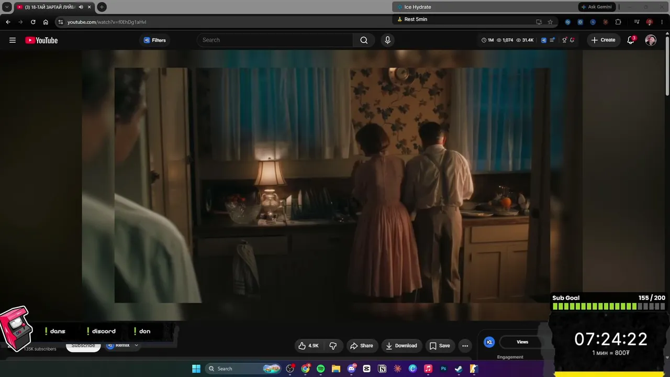Open the more actions ellipsis menu
The image size is (670, 377).
[x=465, y=346]
